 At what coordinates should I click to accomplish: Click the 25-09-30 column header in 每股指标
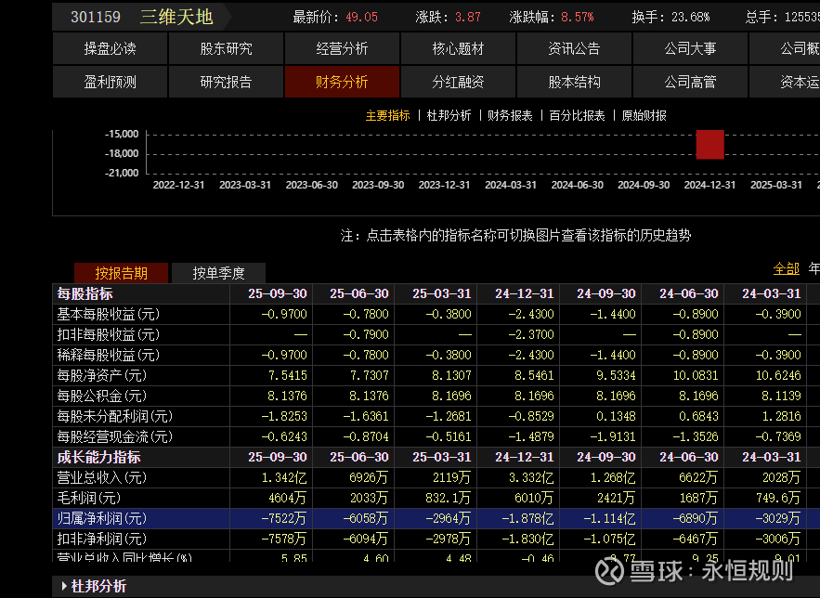pyautogui.click(x=277, y=293)
